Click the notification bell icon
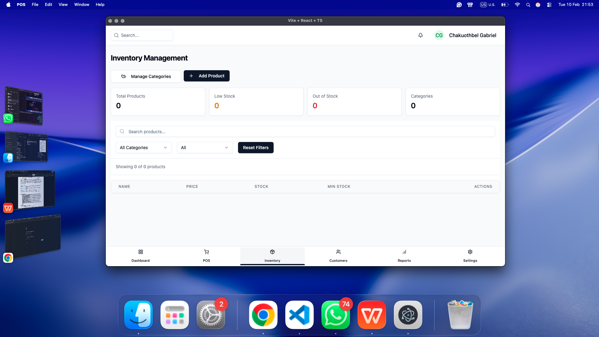Viewport: 599px width, 337px height. point(420,35)
